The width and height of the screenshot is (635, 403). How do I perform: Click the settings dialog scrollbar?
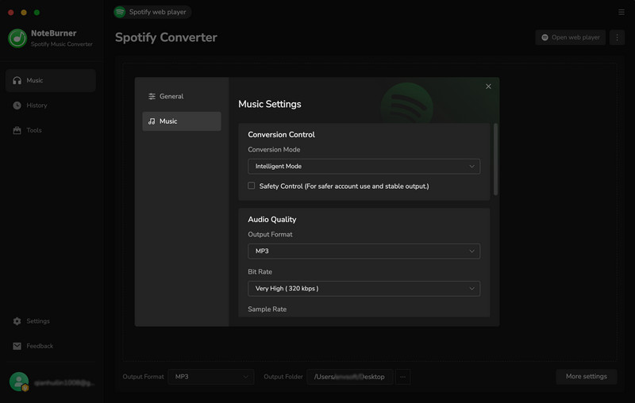click(x=495, y=159)
